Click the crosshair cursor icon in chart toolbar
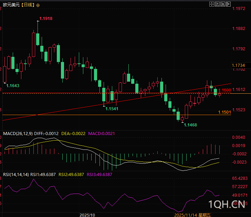The height and width of the screenshot is (217, 251). 212,4
